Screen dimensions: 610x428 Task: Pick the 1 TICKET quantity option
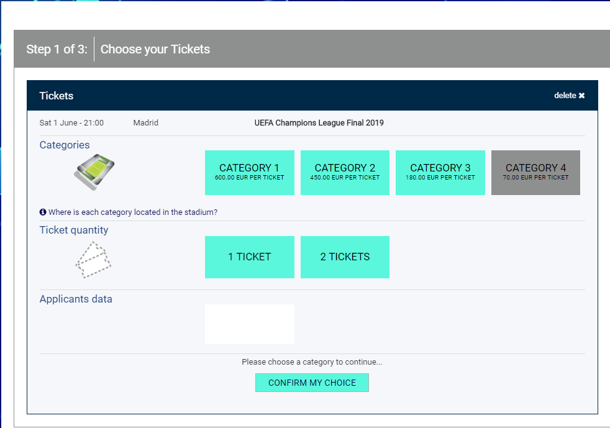click(x=249, y=257)
